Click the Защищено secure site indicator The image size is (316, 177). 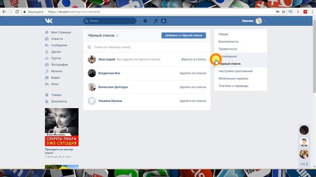click(x=34, y=12)
